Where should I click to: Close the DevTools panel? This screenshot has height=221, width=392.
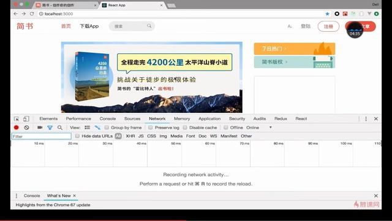pos(375,118)
